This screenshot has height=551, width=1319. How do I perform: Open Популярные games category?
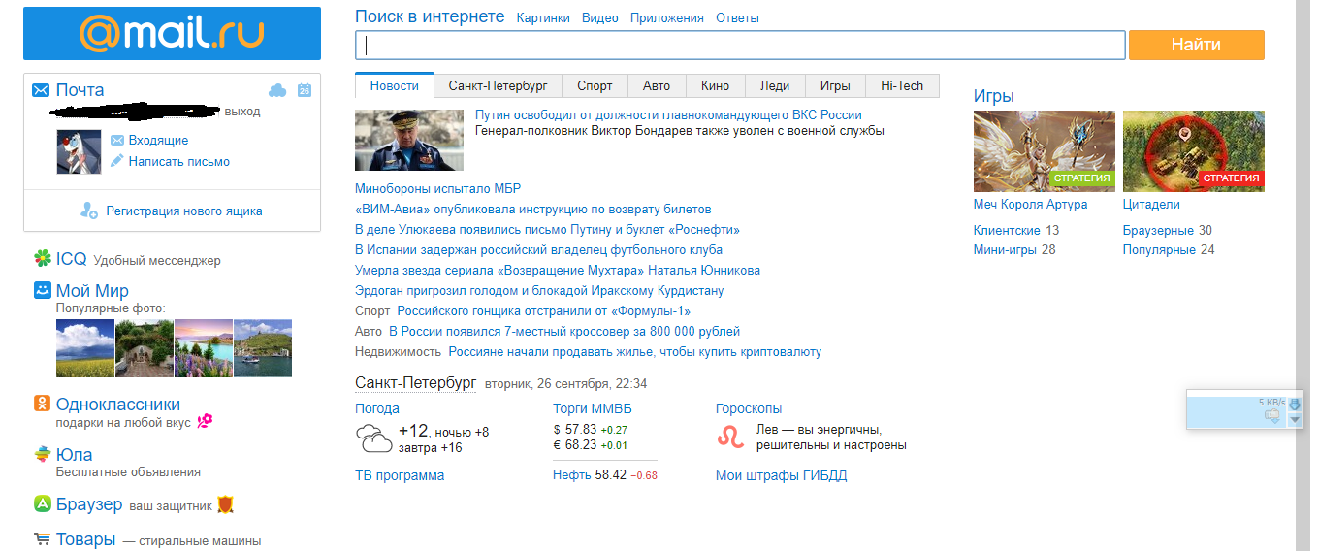1159,249
